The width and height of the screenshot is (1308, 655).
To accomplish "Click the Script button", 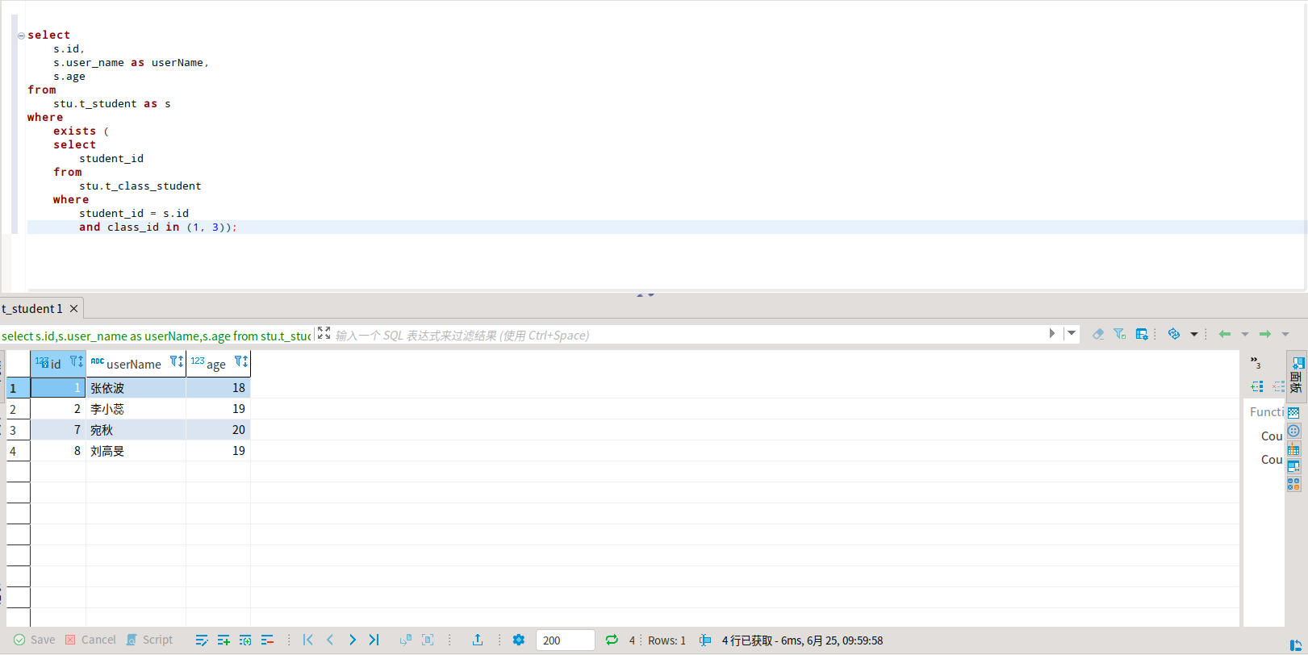I will [149, 640].
